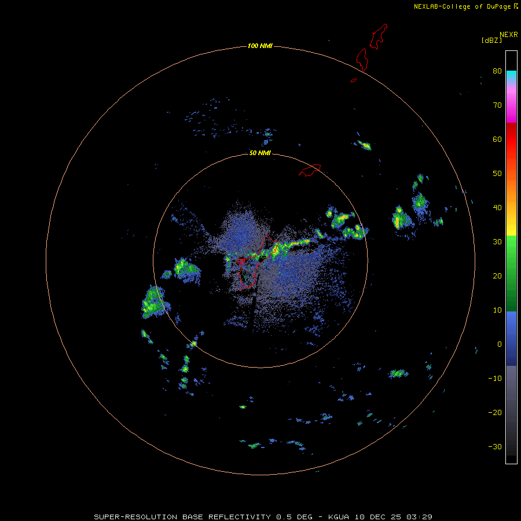Viewport: 521px width, 521px height.
Task: Click the 40 value on the dBZ scale
Action: (x=497, y=208)
